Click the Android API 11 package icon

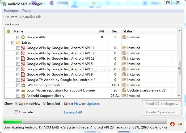coord(23,48)
